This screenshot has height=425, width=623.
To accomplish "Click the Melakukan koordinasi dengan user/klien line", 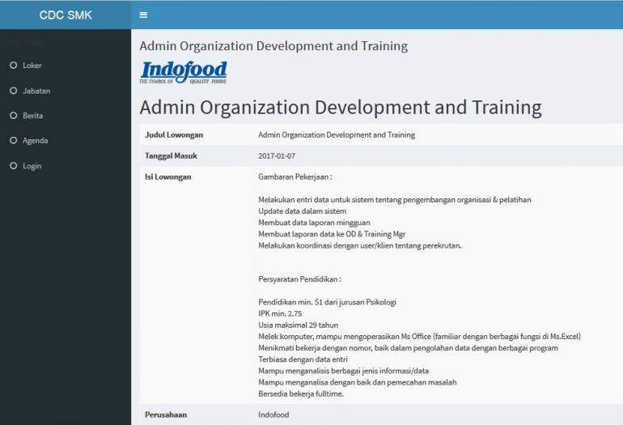I will tap(359, 246).
